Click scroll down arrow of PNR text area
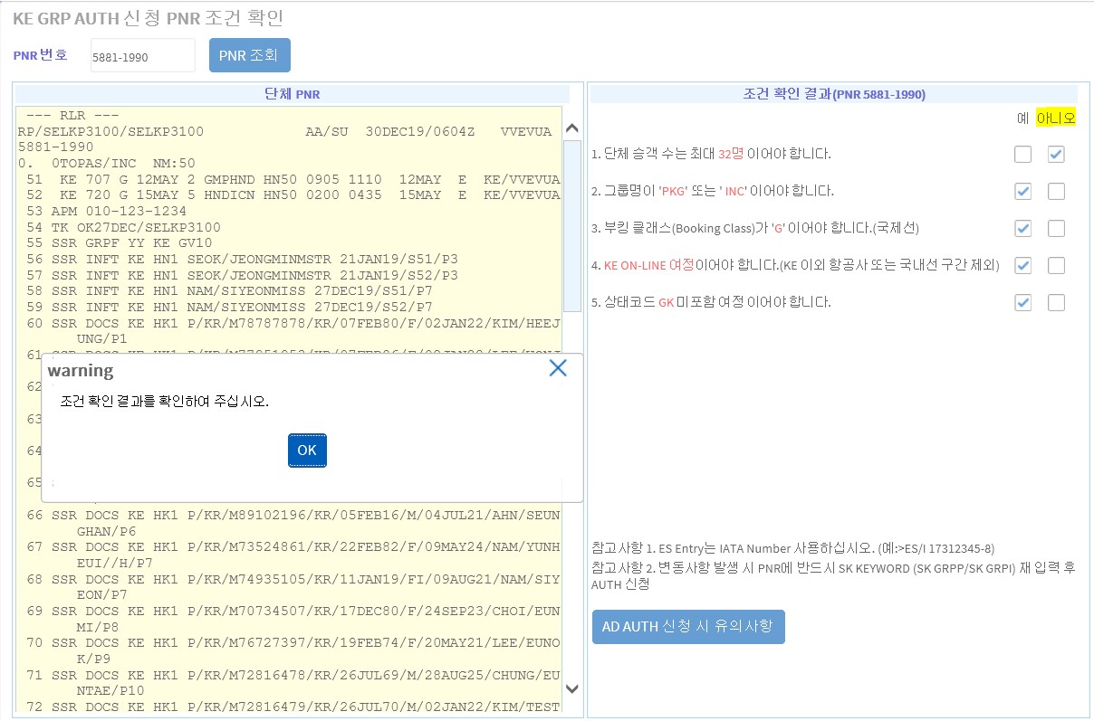This screenshot has width=1094, height=721. click(x=571, y=688)
